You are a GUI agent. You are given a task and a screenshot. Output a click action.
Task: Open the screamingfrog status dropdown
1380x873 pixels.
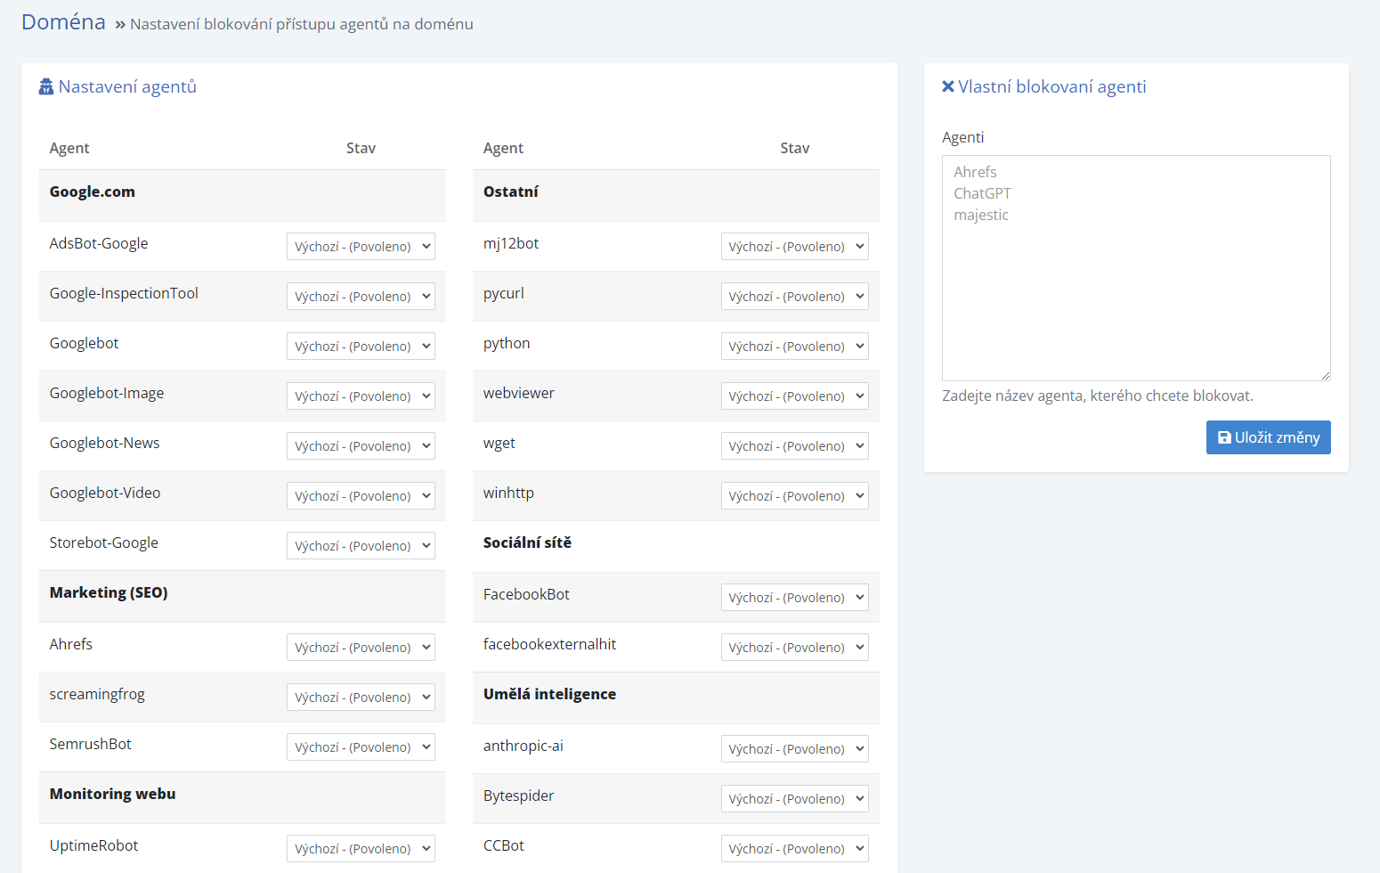361,698
